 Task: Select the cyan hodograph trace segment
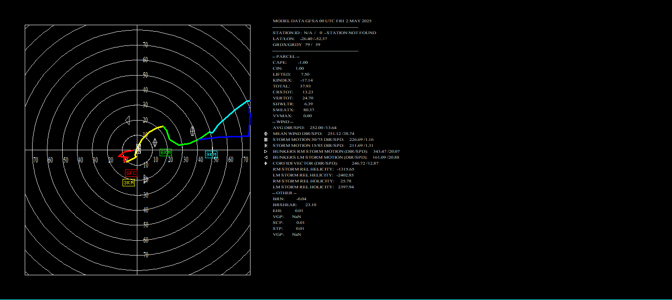click(230, 116)
